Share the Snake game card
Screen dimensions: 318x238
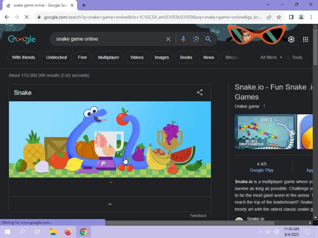click(200, 92)
